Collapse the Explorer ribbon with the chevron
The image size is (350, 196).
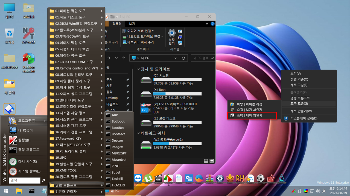point(208,24)
